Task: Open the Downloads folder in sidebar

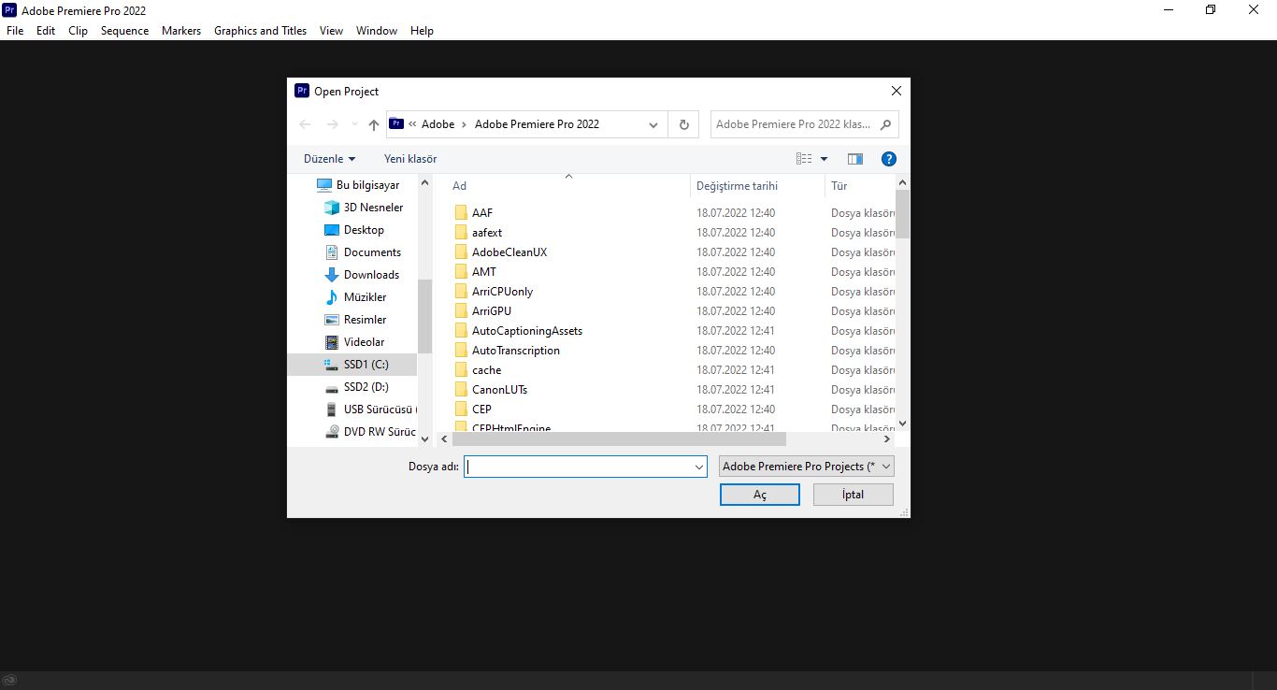Action: (362, 275)
